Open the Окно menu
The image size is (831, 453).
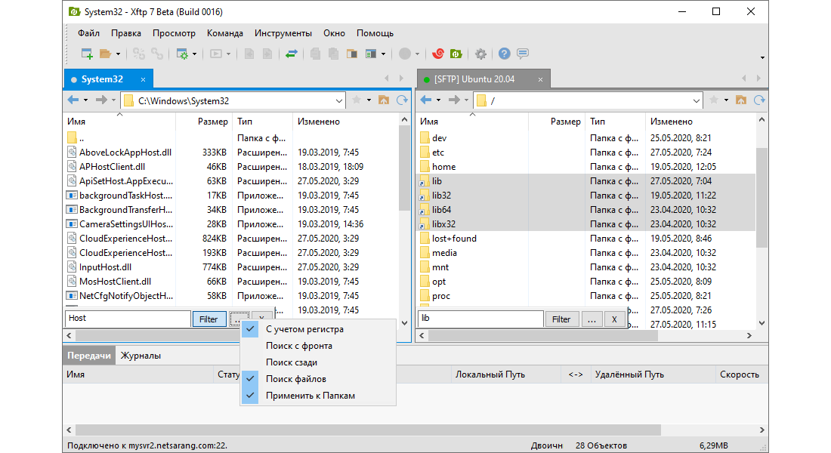click(334, 33)
